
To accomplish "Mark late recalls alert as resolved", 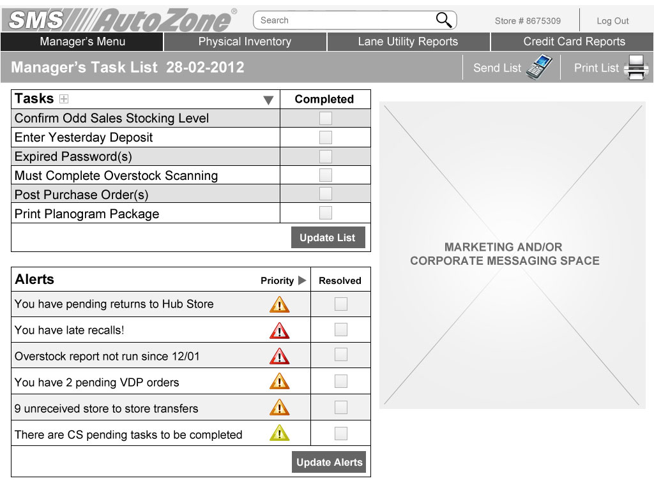I will pos(341,330).
